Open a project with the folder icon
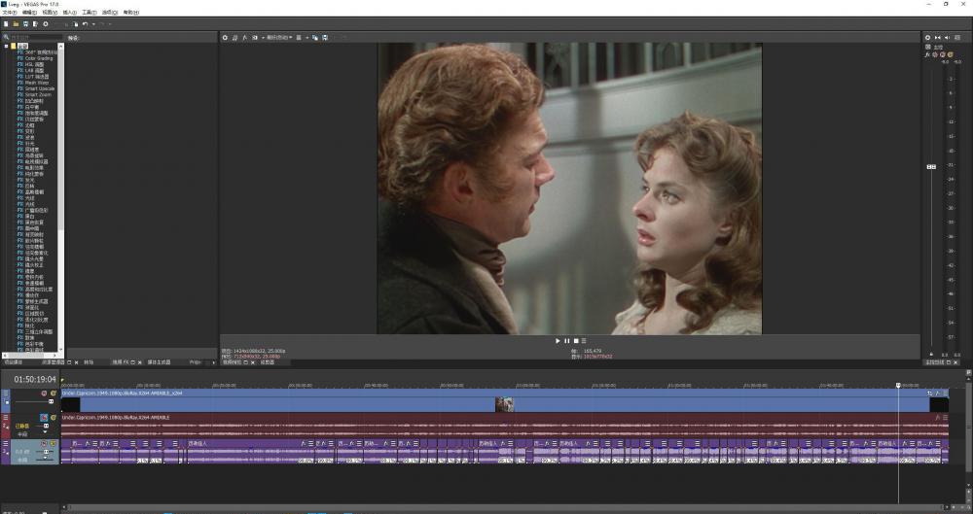The height and width of the screenshot is (514, 973). coord(16,24)
